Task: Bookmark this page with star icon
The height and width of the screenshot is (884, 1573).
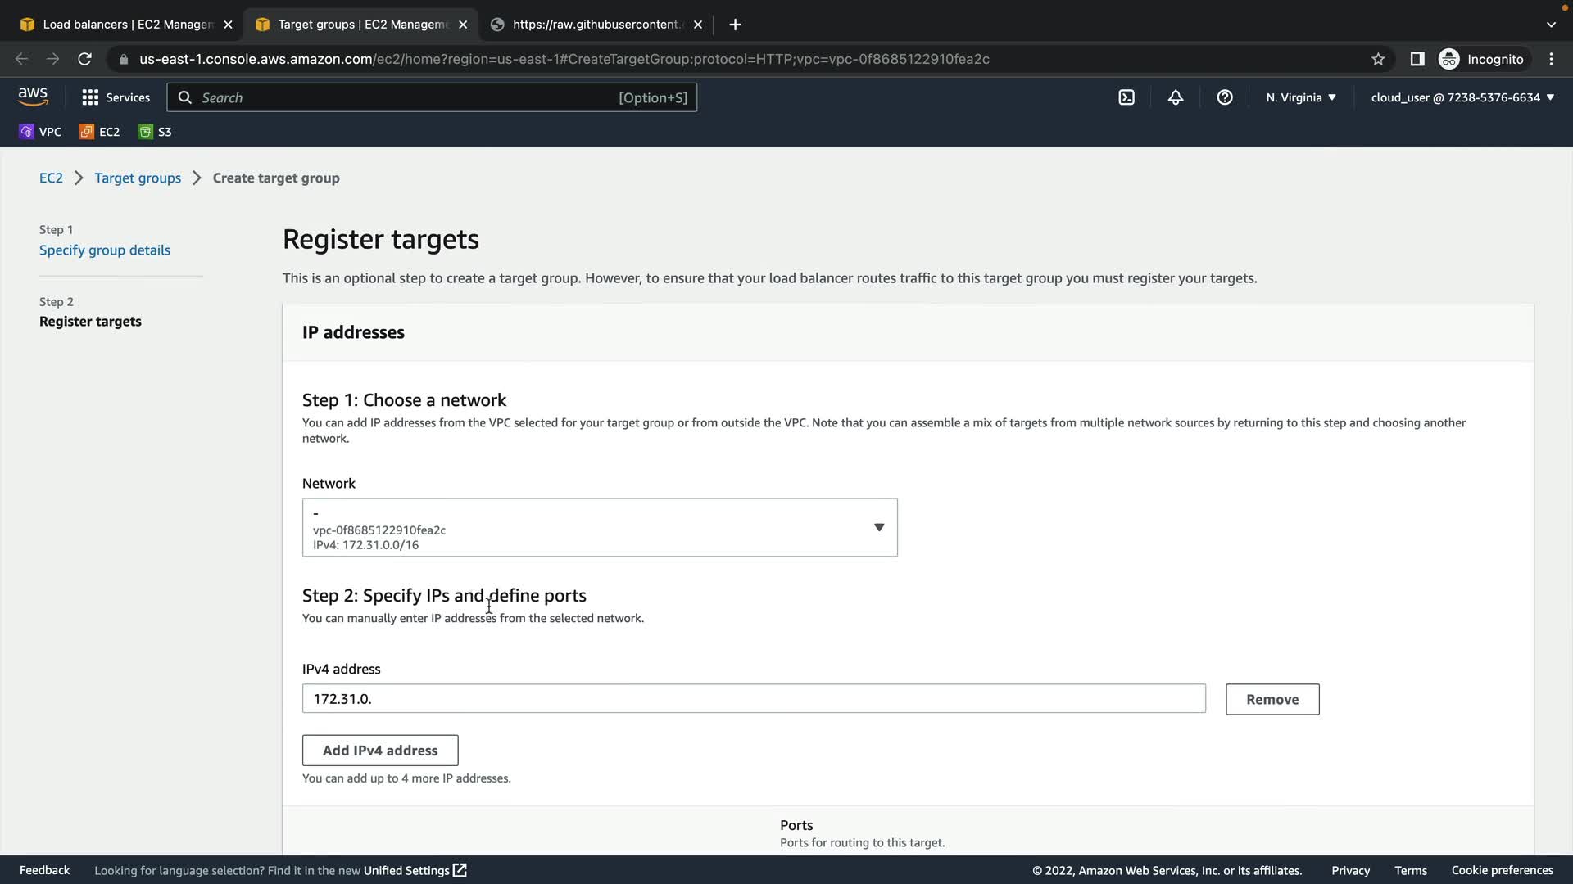Action: click(x=1378, y=59)
